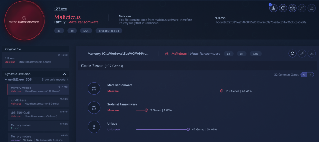The width and height of the screenshot is (319, 142).
Task: Click the probably_packed tag
Action: [109, 31]
